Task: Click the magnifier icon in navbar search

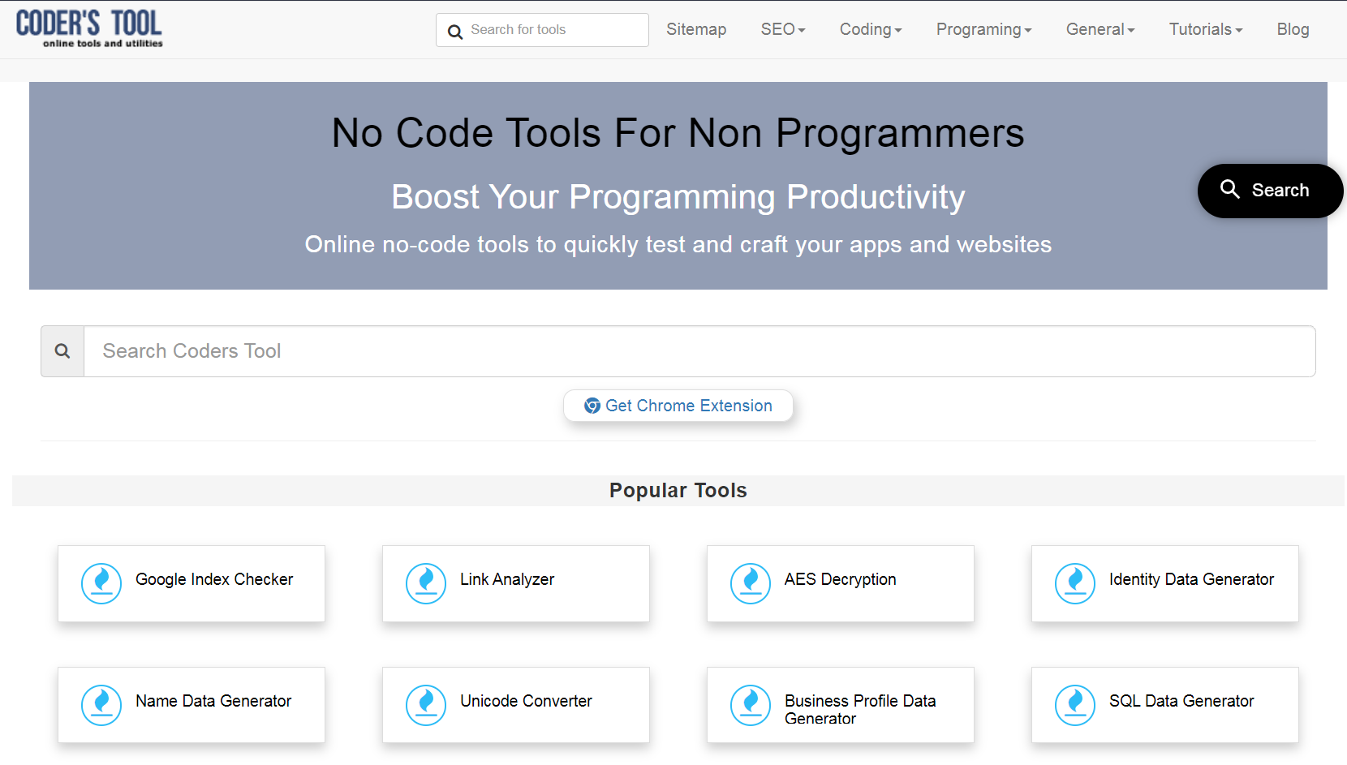Action: coord(455,31)
